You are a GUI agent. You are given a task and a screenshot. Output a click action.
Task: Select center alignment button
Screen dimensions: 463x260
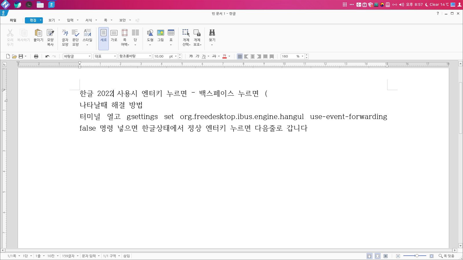253,56
